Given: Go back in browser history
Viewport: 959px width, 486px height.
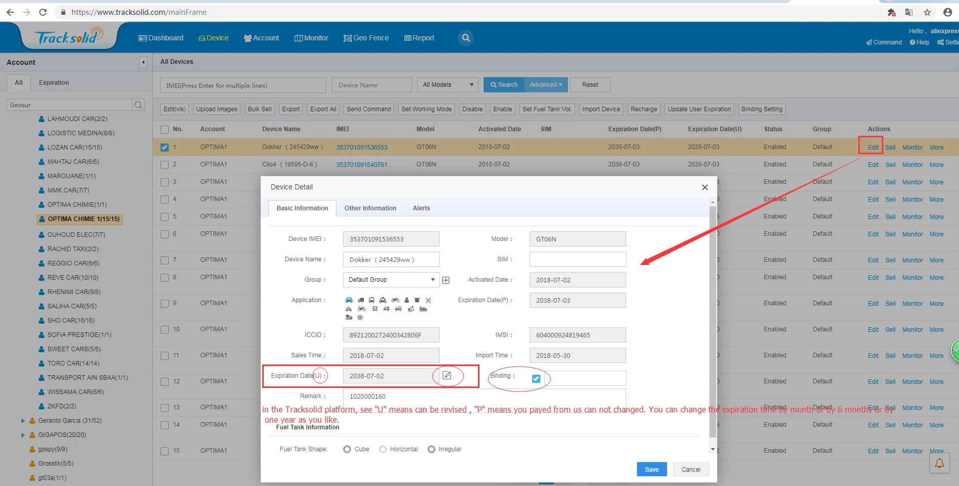Looking at the screenshot, I should (10, 12).
